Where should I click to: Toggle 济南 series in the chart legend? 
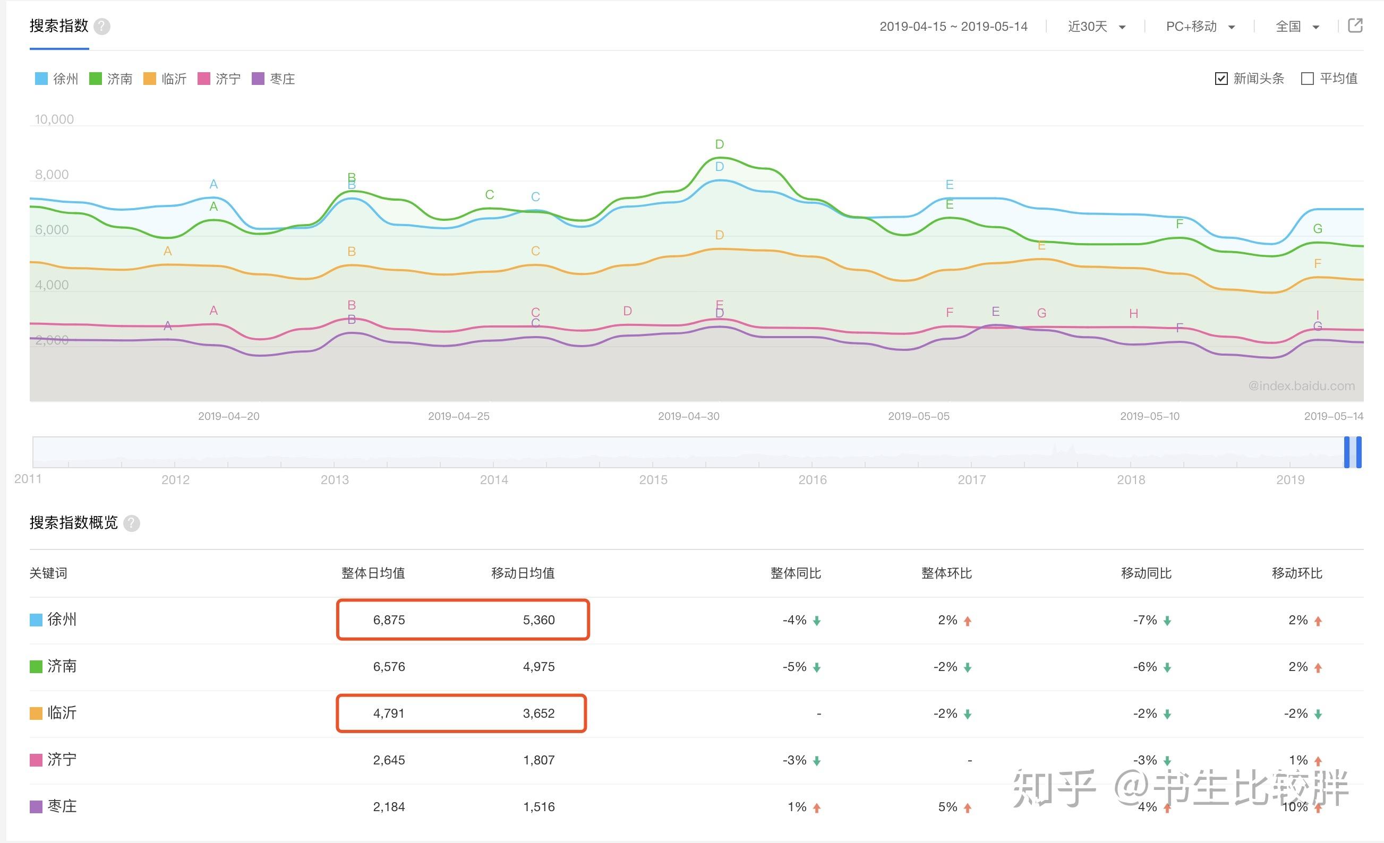click(111, 79)
